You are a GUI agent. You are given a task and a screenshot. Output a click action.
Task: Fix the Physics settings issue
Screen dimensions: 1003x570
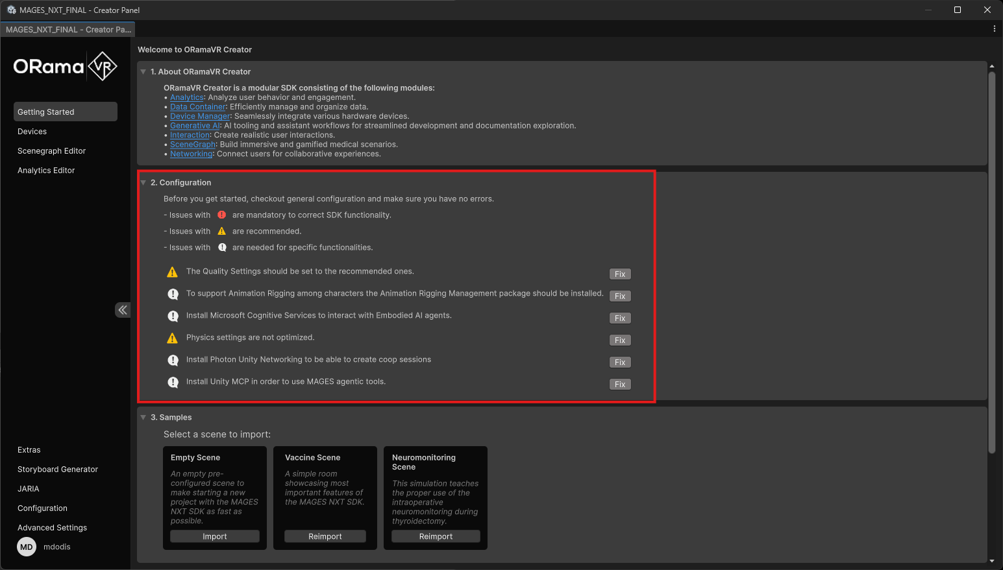(x=620, y=340)
